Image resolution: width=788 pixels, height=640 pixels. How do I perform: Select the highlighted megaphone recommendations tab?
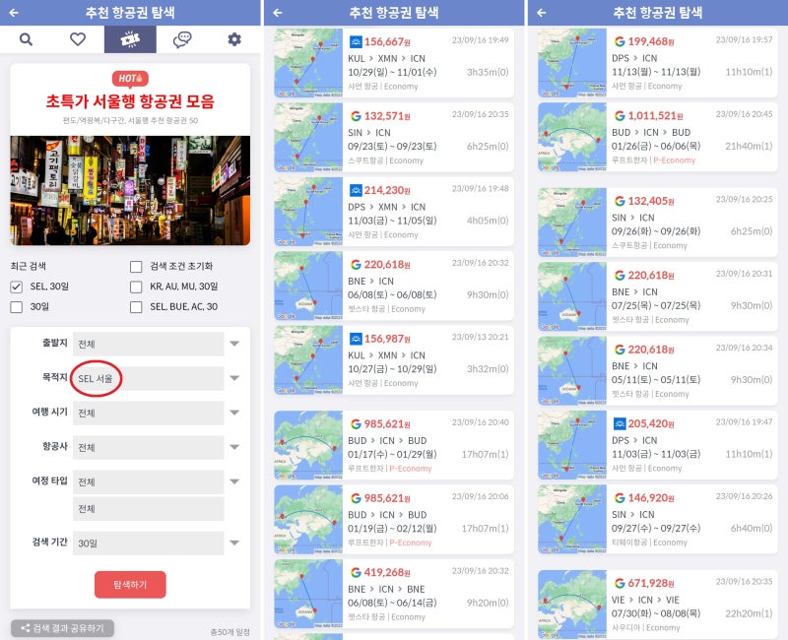point(129,40)
